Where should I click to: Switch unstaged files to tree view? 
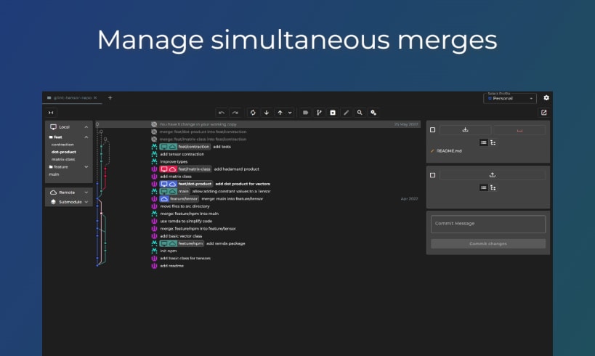pos(493,142)
